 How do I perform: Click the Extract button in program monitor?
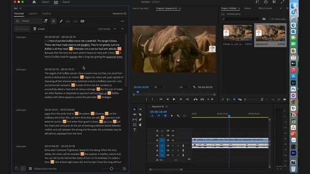pos(202,99)
